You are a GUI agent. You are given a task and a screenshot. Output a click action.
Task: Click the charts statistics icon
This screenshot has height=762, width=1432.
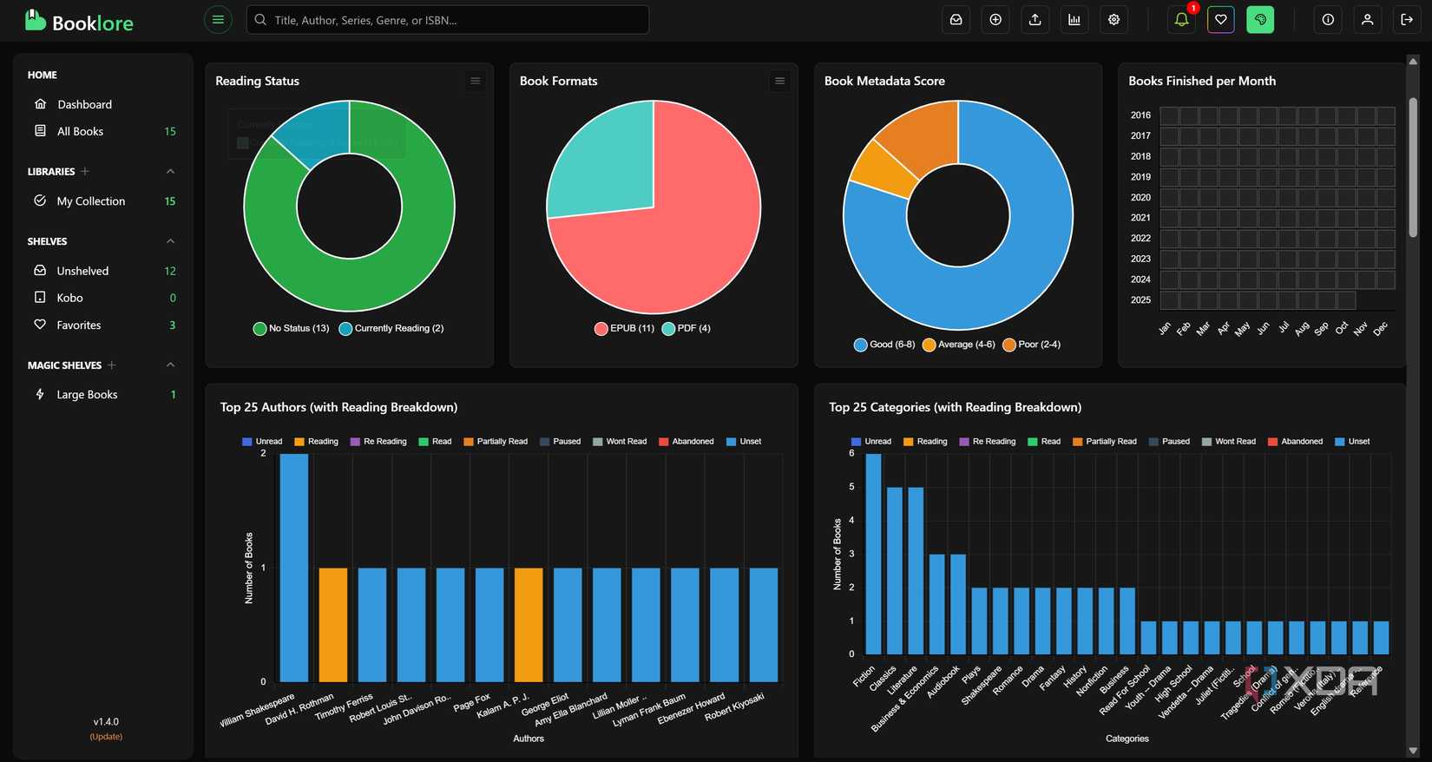1074,20
